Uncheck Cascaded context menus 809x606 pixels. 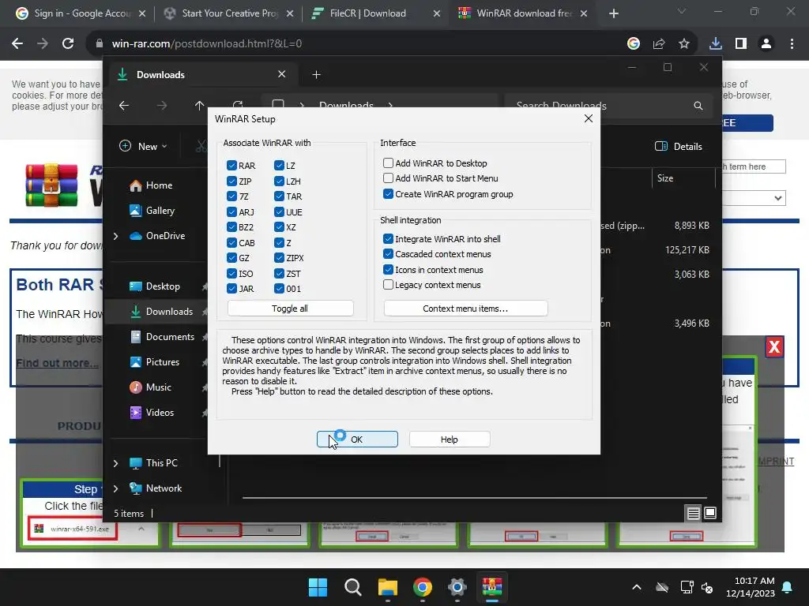(x=388, y=254)
